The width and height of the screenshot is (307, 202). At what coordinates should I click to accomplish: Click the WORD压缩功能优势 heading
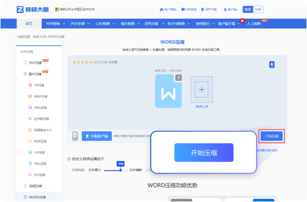pos(172,185)
